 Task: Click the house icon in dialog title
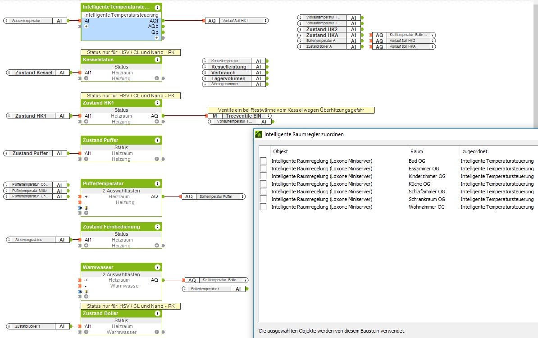tap(259, 134)
